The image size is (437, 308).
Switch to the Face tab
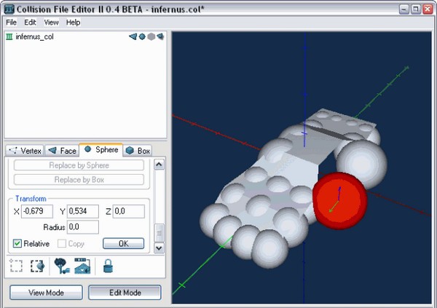click(62, 151)
